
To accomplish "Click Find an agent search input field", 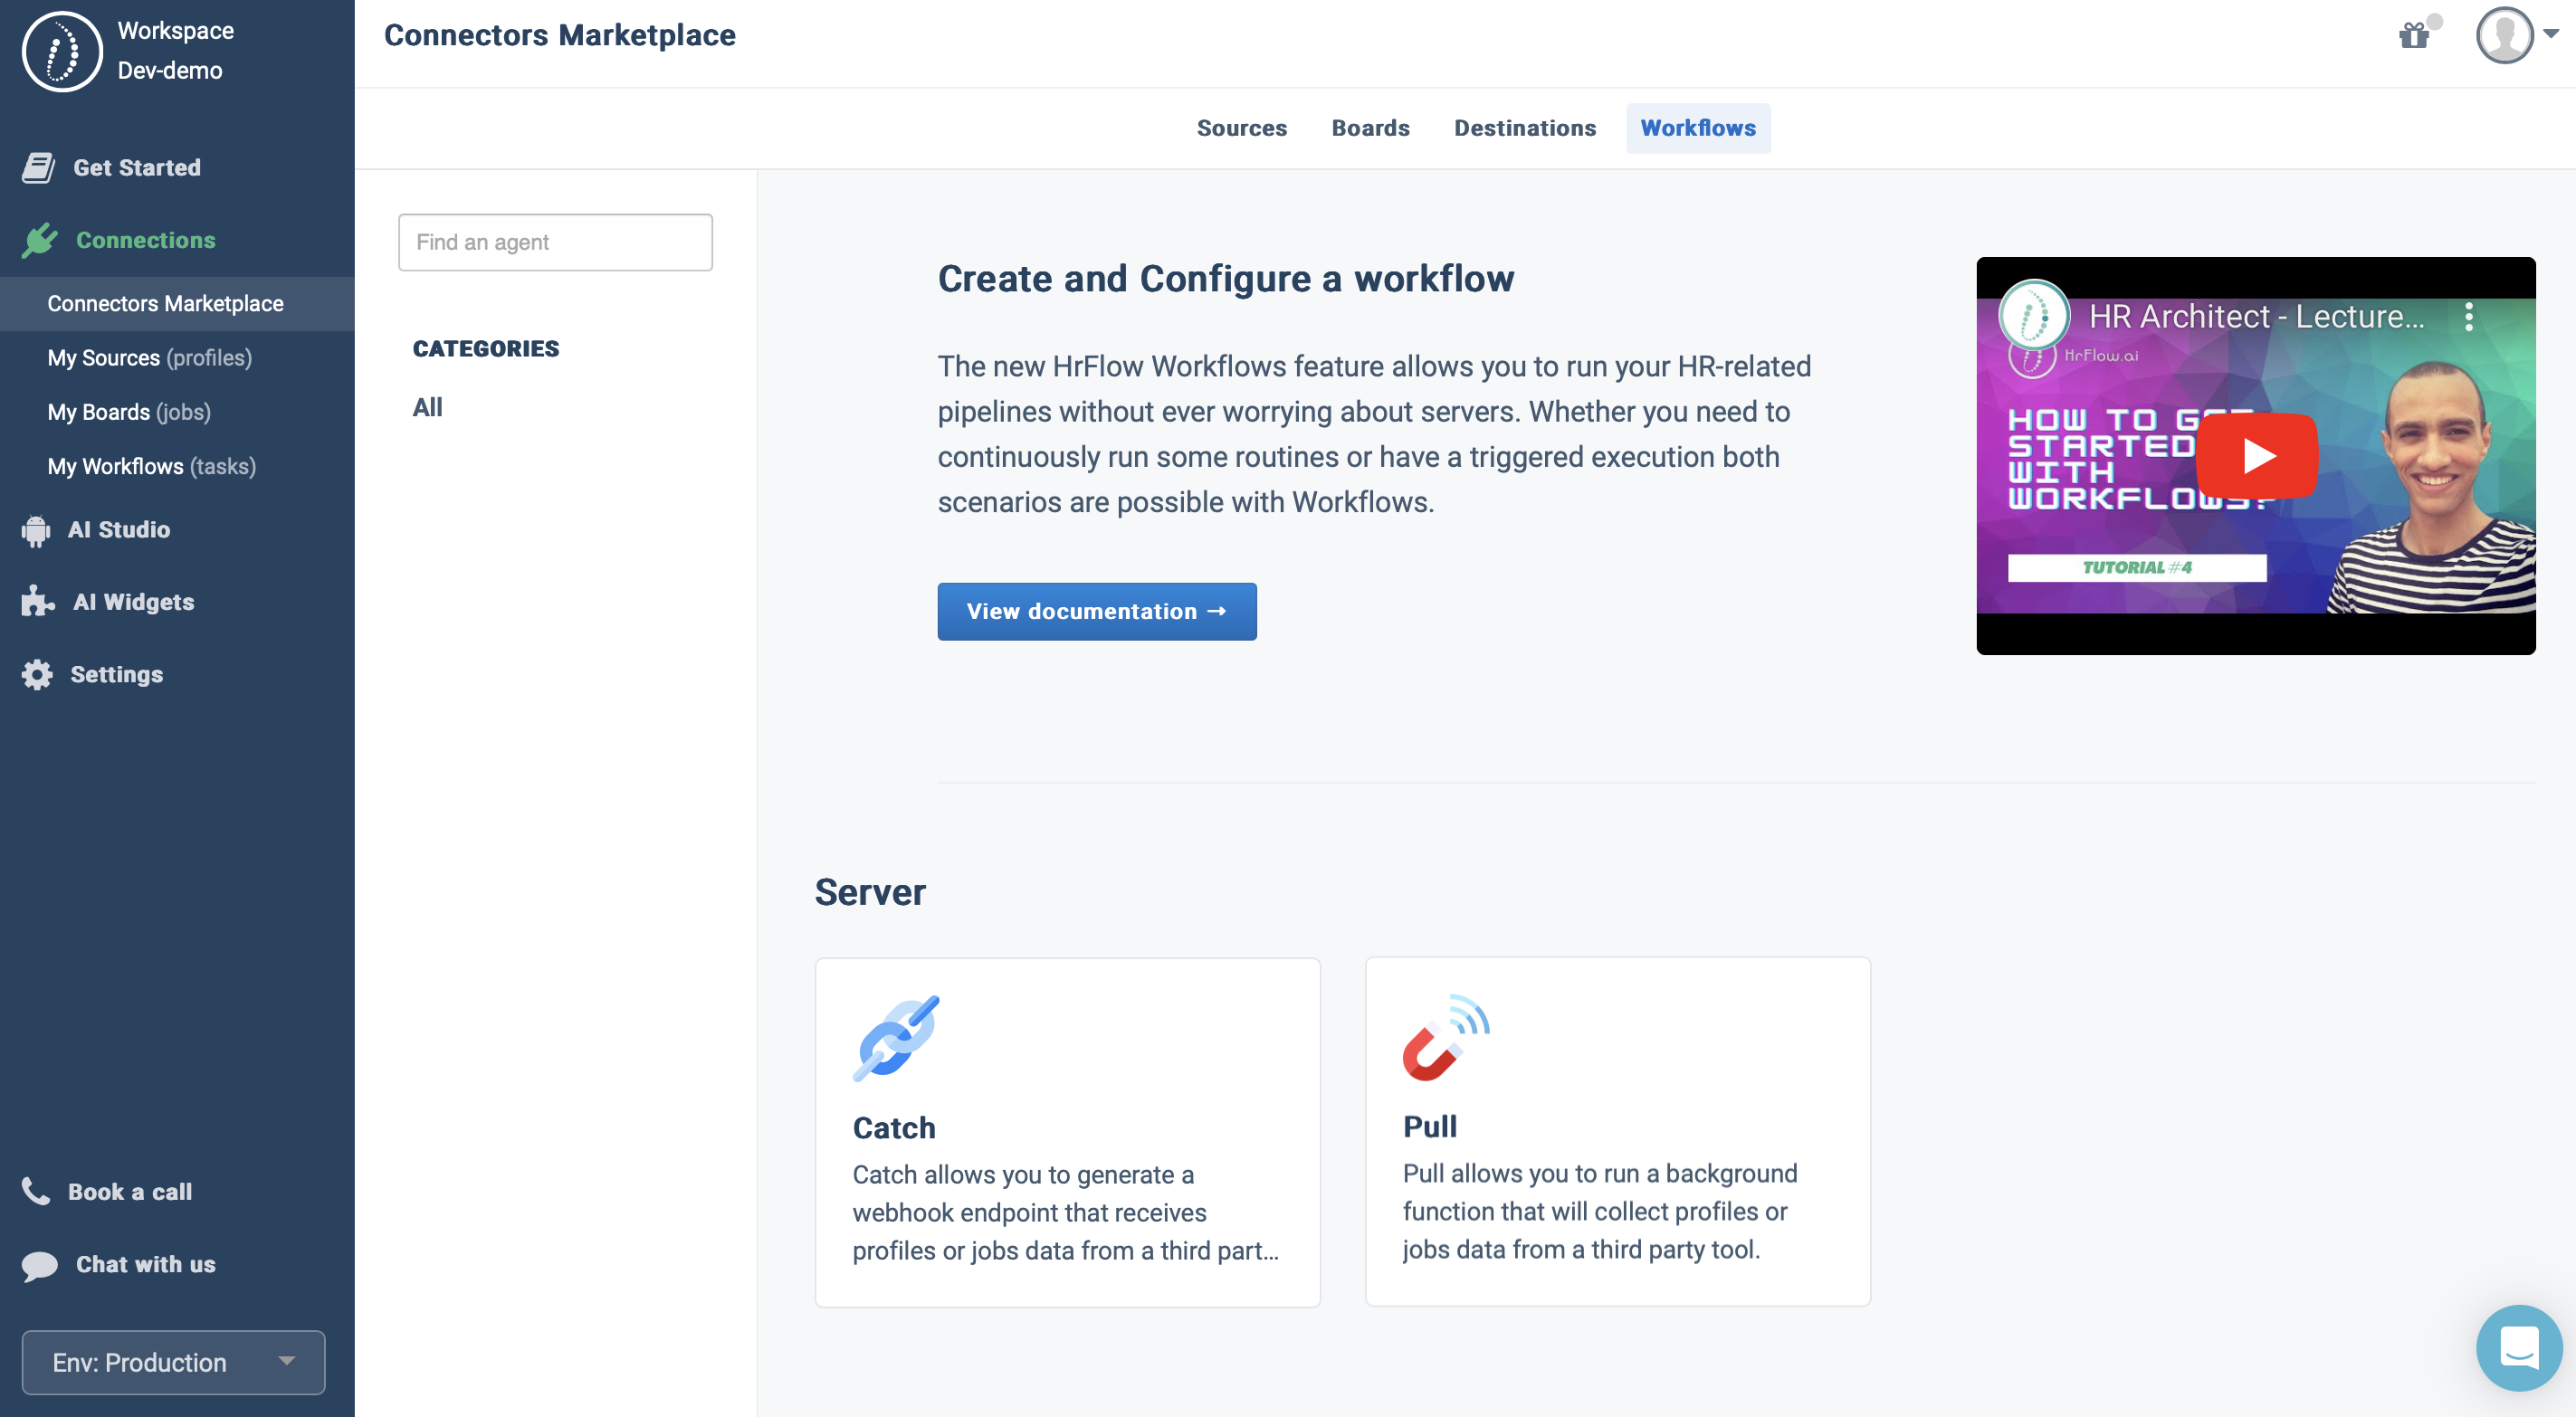I will pos(555,243).
